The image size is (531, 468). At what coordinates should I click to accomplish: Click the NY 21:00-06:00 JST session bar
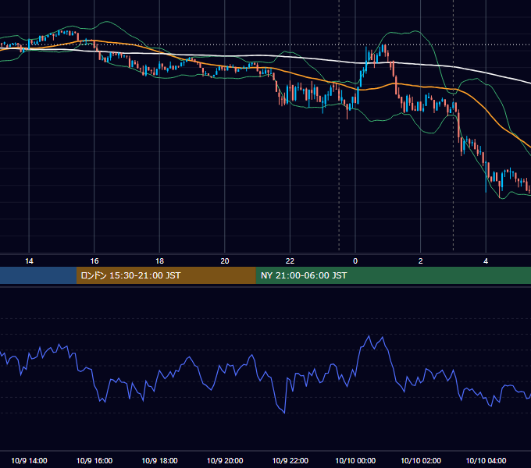[x=393, y=275]
